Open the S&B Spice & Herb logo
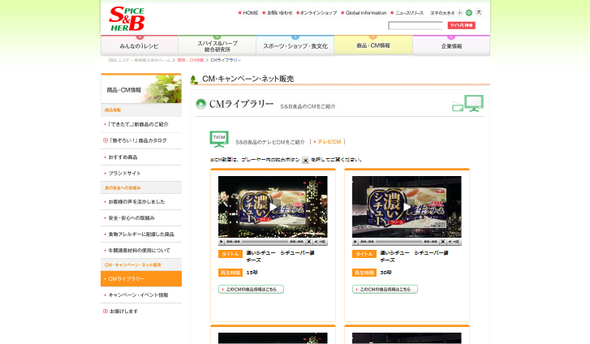Viewport: 590px width, 344px height. pos(127,19)
